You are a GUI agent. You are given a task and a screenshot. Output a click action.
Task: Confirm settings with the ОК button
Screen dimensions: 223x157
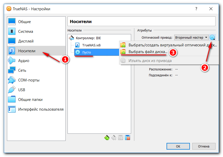178,146
